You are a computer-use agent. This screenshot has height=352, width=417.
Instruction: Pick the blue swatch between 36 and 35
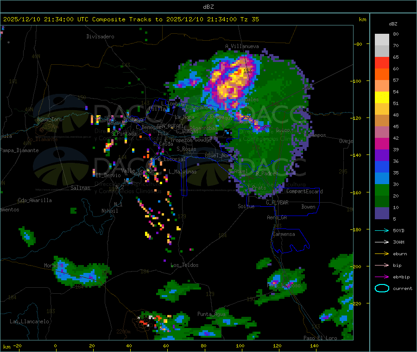[x=382, y=167]
